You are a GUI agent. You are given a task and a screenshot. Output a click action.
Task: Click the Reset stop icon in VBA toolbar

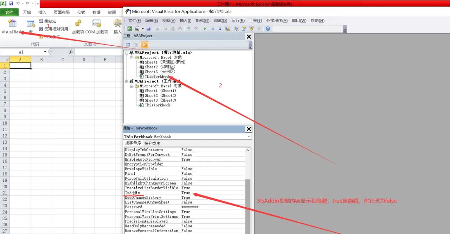pyautogui.click(x=220, y=29)
